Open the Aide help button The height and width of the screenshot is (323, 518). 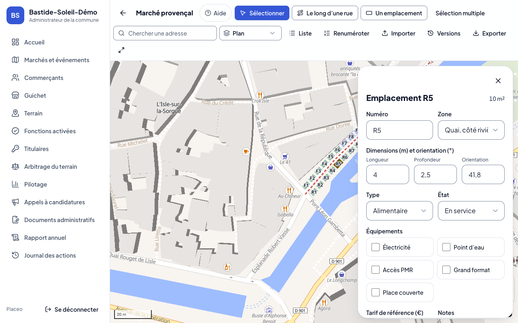point(215,13)
